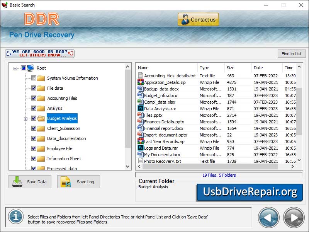Viewport: 309px width, 232px height.
Task: Select the Photo Recovery.txt file row
Action: (217, 161)
